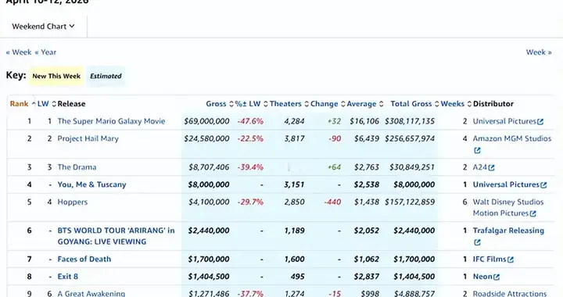The image size is (563, 297).
Task: Open Amazon MGM Studios distributor link
Action: pos(511,139)
